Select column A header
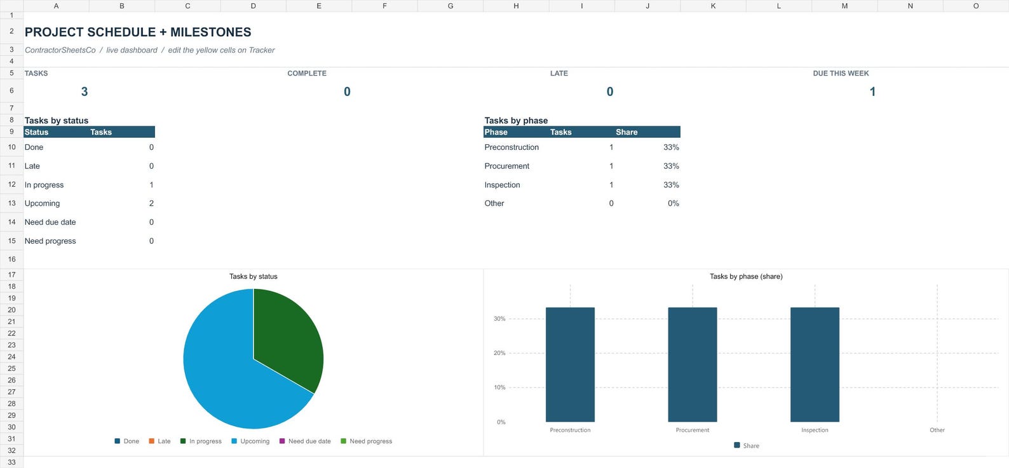Viewport: 1009px width, 468px height. click(56, 6)
